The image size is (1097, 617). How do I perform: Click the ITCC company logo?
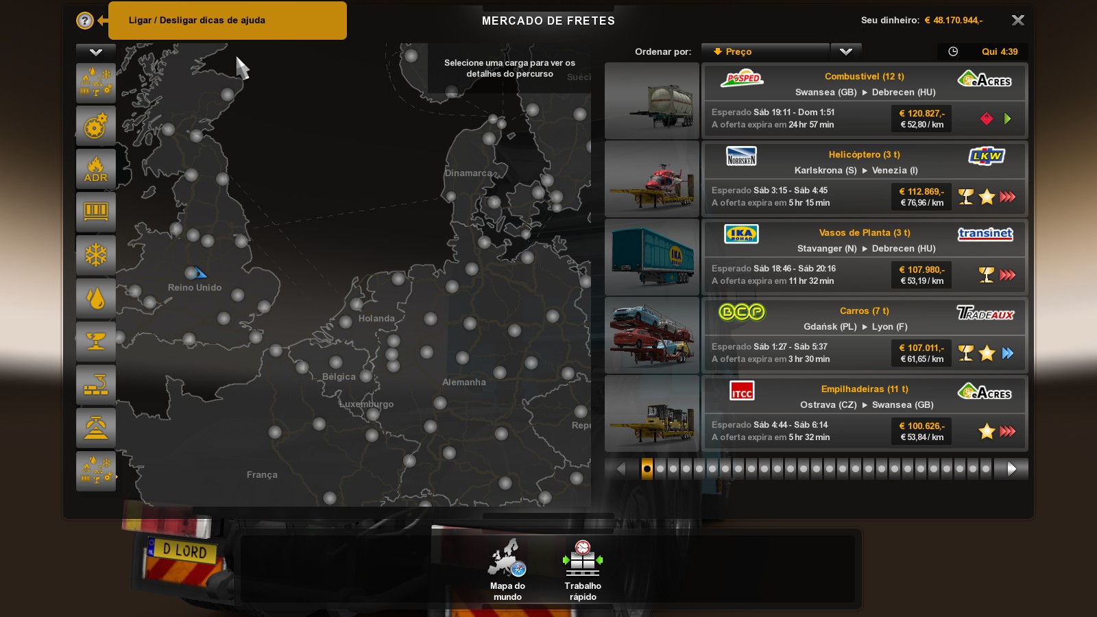coord(742,391)
